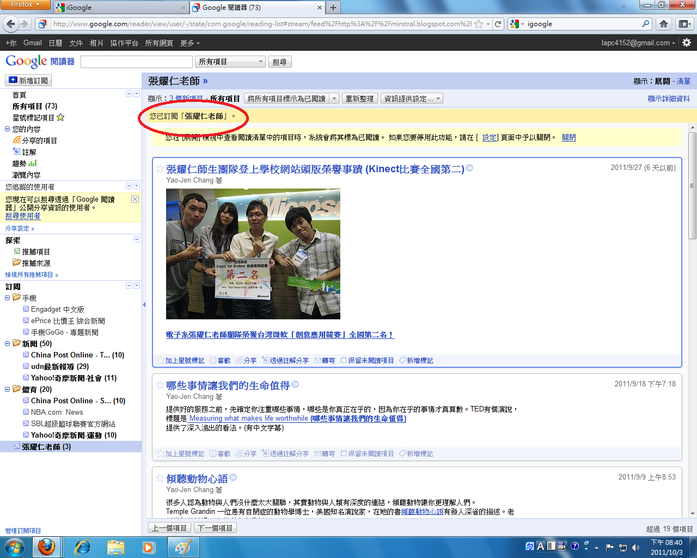697x558 pixels.
Task: Switch to the iGoogle tab
Action: [120, 8]
